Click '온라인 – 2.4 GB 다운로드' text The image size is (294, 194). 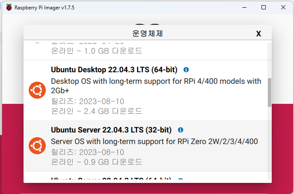point(96,111)
